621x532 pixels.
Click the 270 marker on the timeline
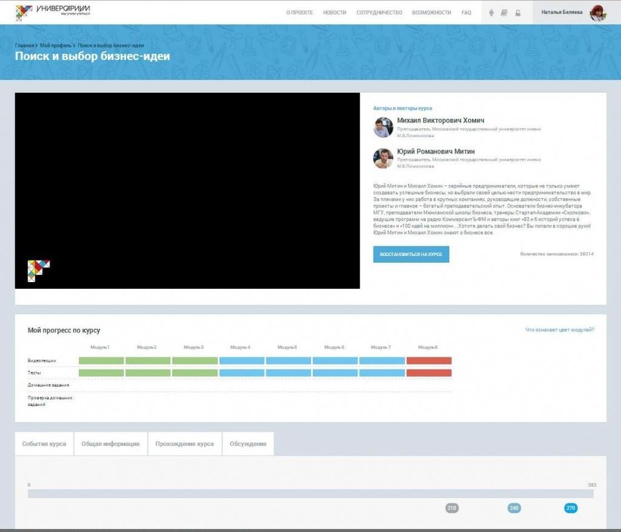tap(571, 508)
